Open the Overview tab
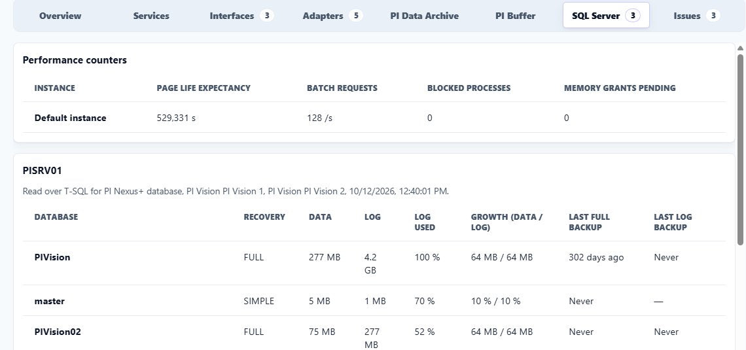The width and height of the screenshot is (746, 350). click(60, 16)
